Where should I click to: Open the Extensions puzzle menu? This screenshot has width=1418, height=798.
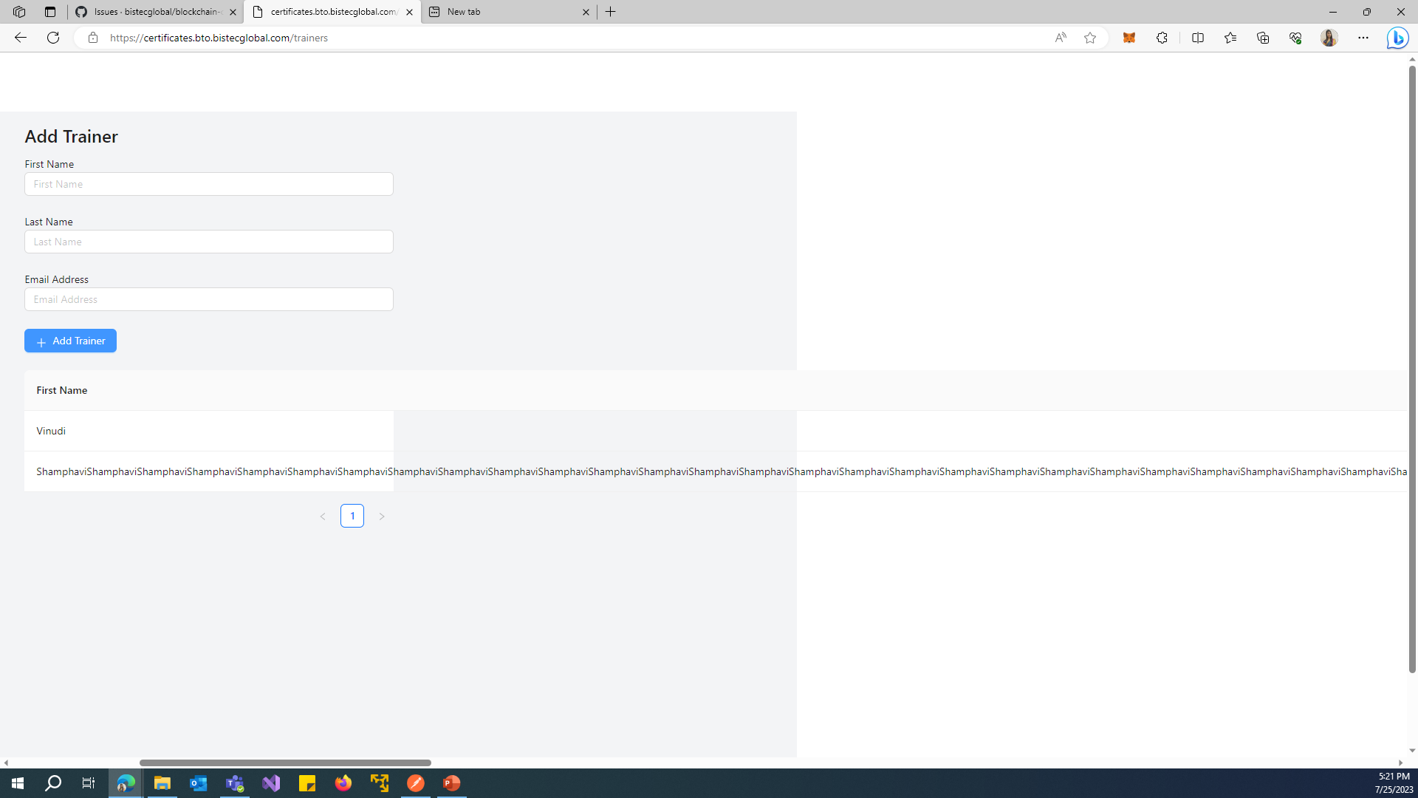pos(1162,38)
